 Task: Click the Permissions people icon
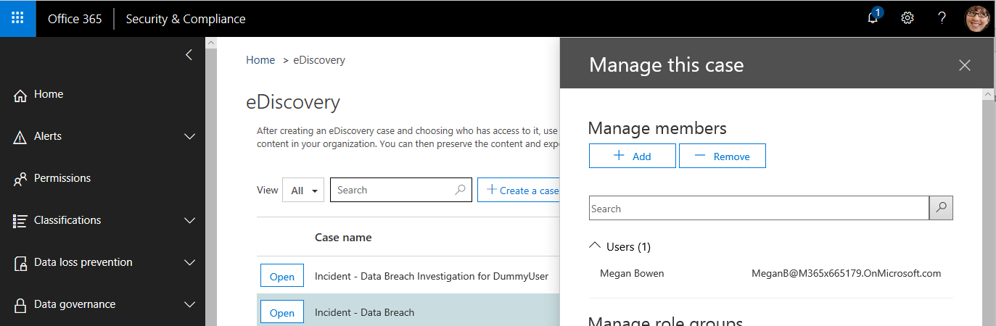click(x=20, y=179)
